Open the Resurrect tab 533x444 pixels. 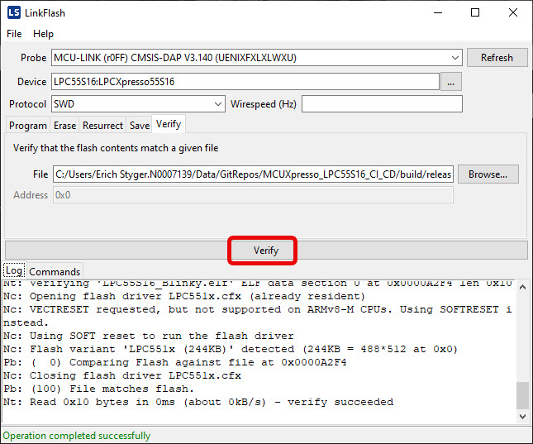coord(102,126)
